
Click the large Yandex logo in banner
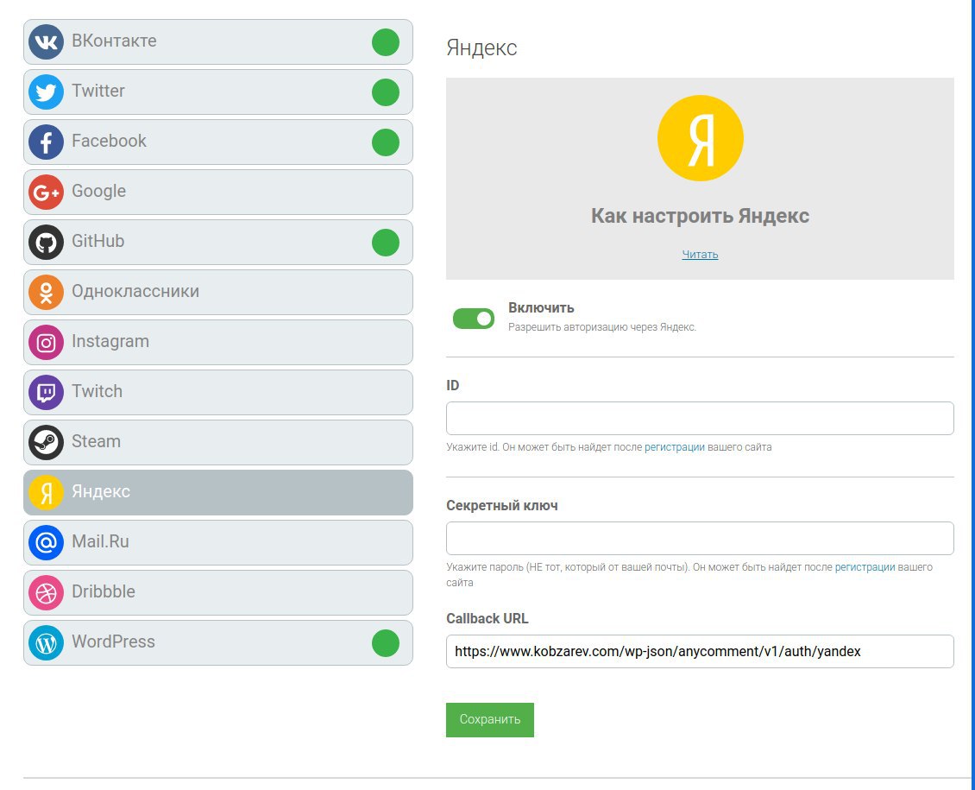700,138
